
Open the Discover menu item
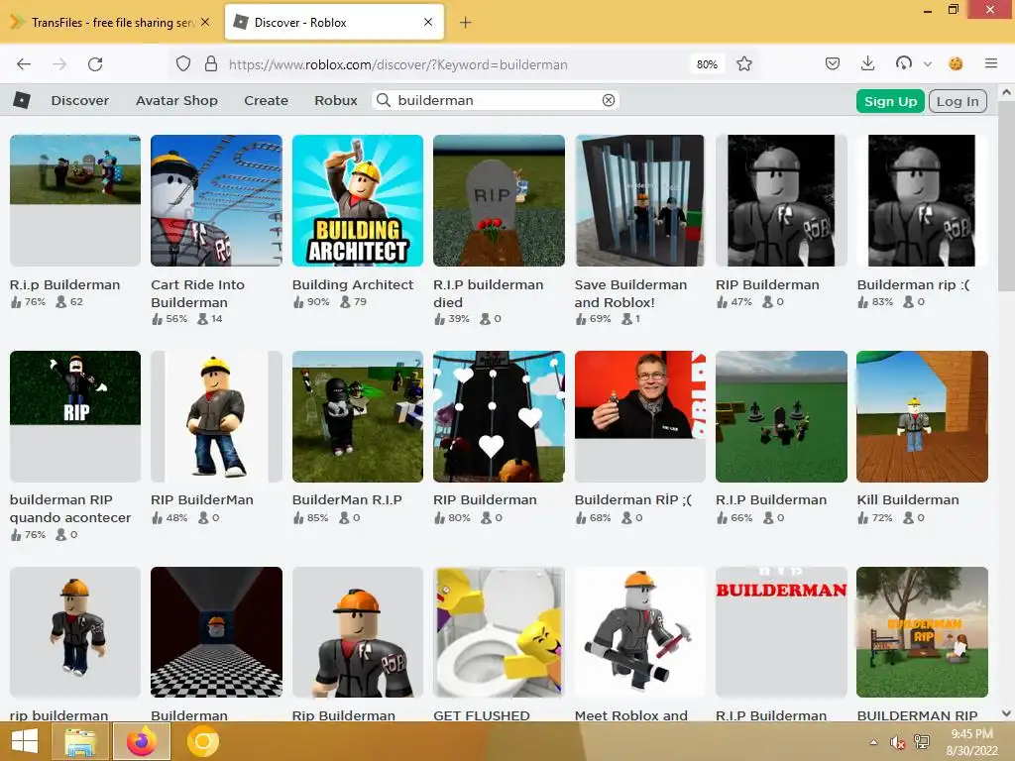[x=80, y=100]
